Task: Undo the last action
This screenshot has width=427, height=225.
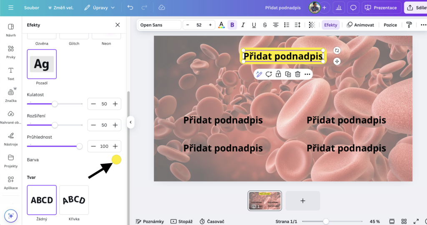Action: (x=130, y=8)
